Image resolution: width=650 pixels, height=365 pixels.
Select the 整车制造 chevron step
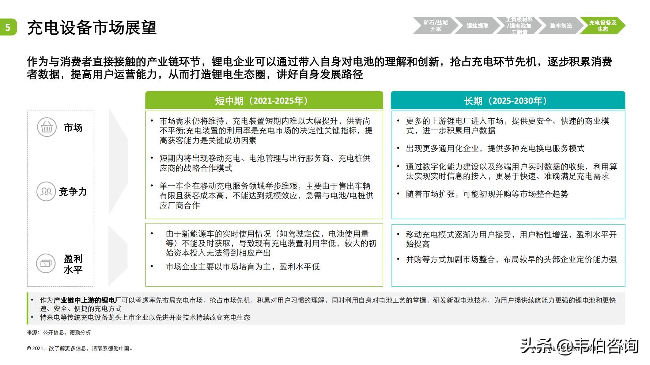click(561, 26)
